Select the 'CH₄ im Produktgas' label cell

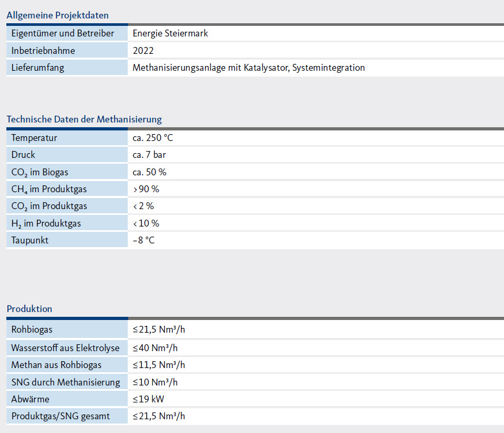pyautogui.click(x=49, y=189)
